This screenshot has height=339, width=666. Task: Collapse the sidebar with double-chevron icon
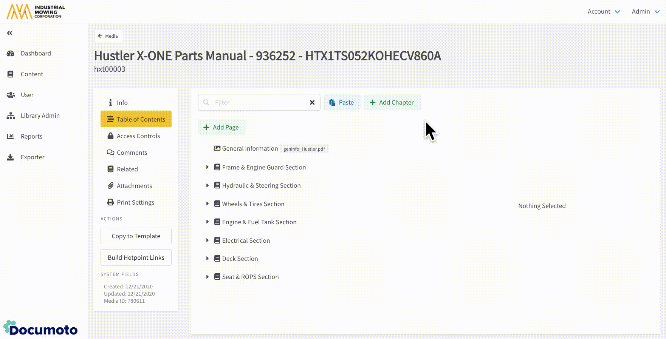pyautogui.click(x=10, y=33)
